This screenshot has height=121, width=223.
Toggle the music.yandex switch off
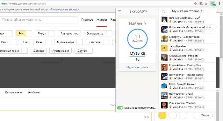[x=120, y=108]
